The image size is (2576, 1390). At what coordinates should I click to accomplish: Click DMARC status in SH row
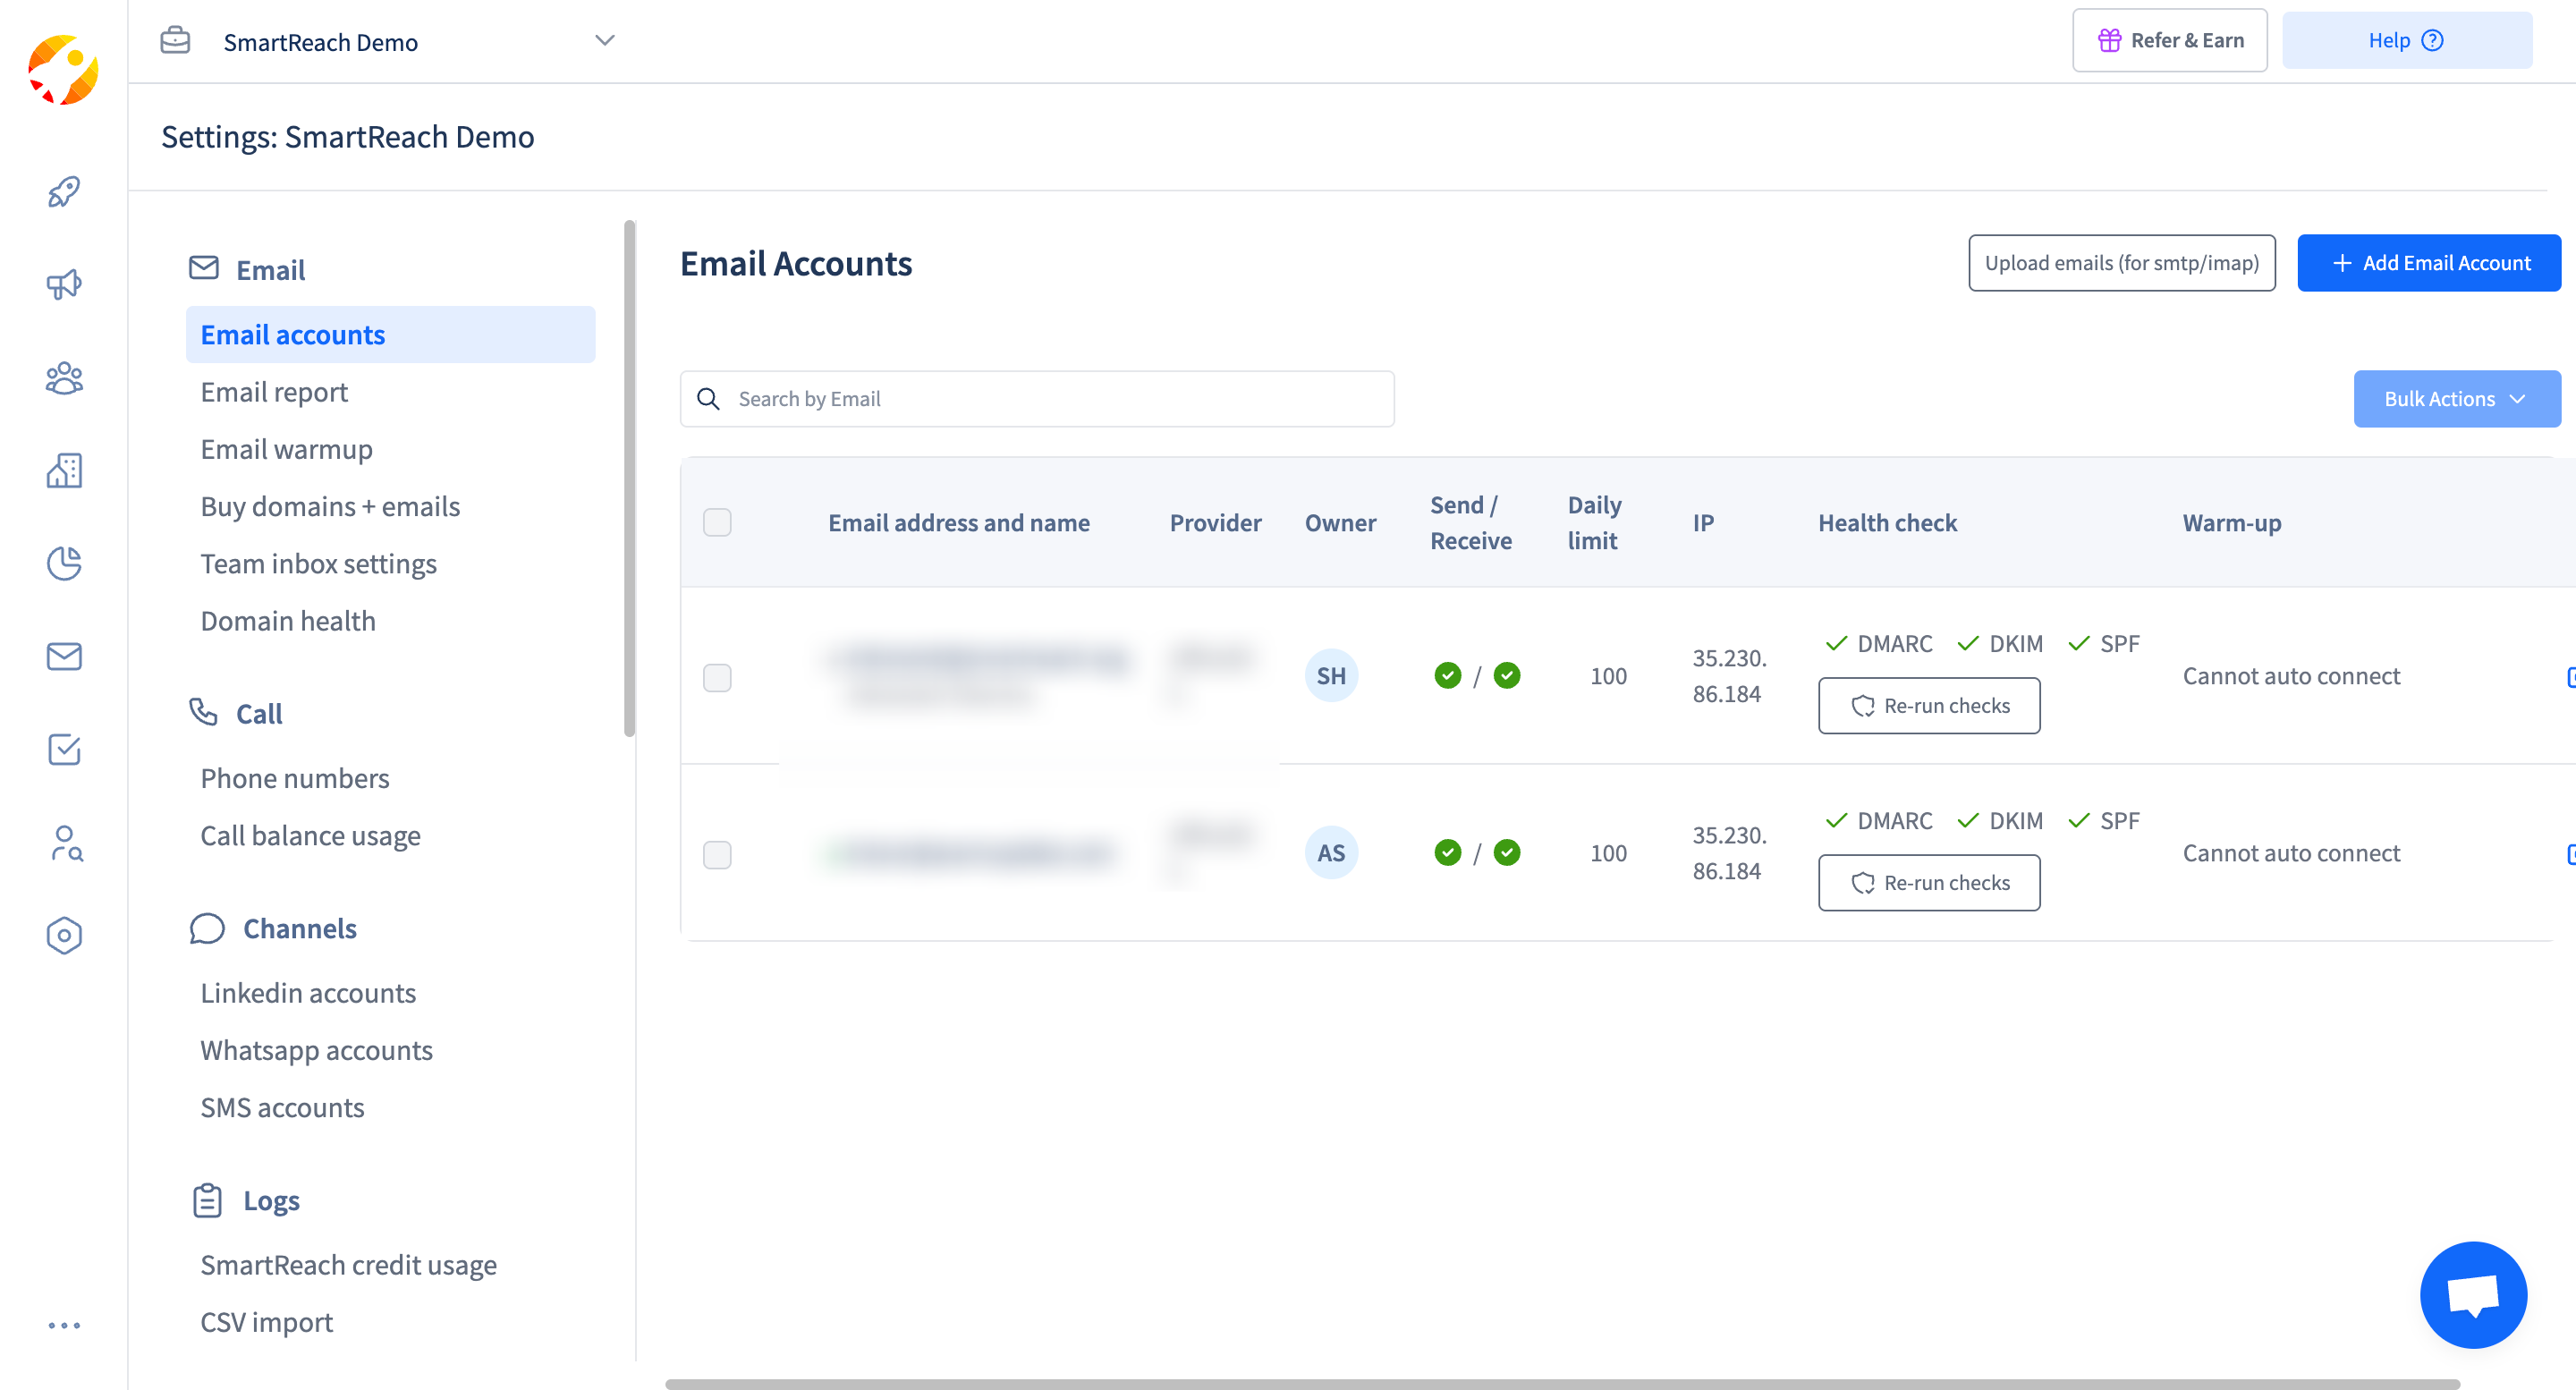1879,644
